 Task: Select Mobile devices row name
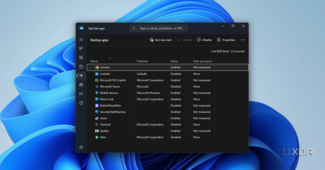109,93
